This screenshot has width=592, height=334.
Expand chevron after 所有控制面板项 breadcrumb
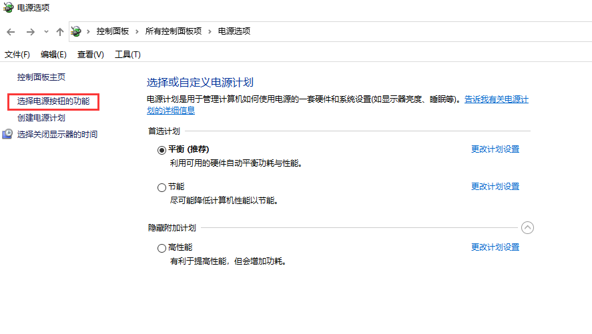(x=210, y=31)
